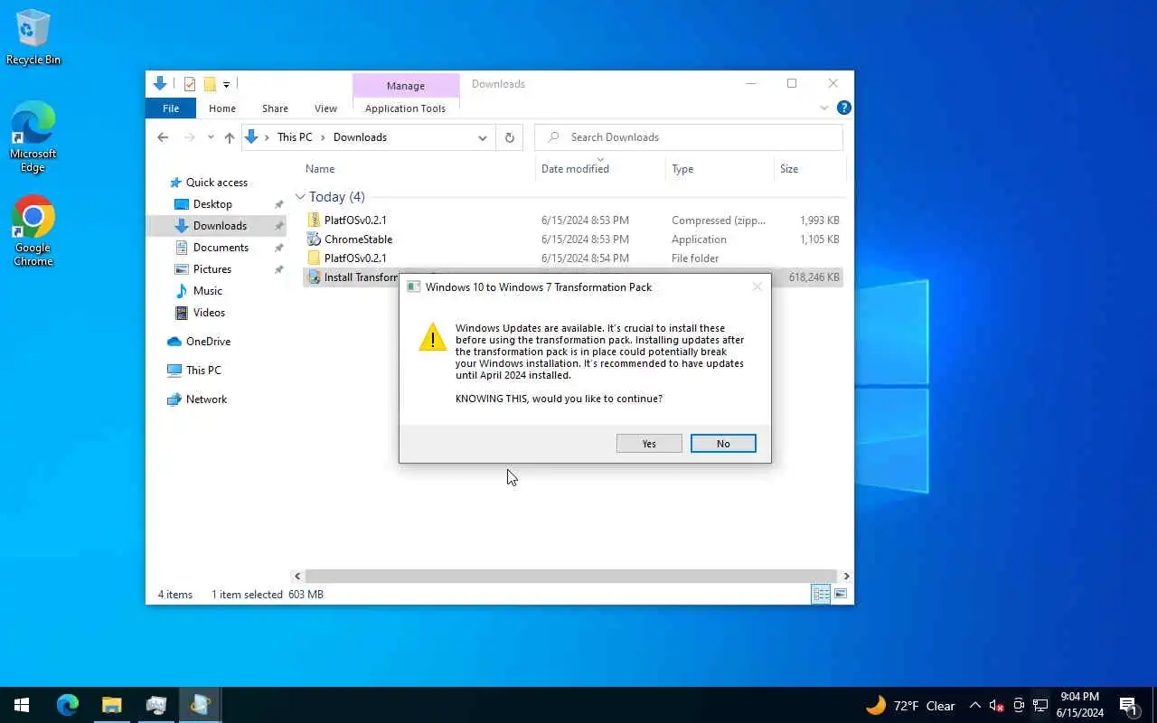Select the Google Chrome desktop shortcut

coord(33,231)
